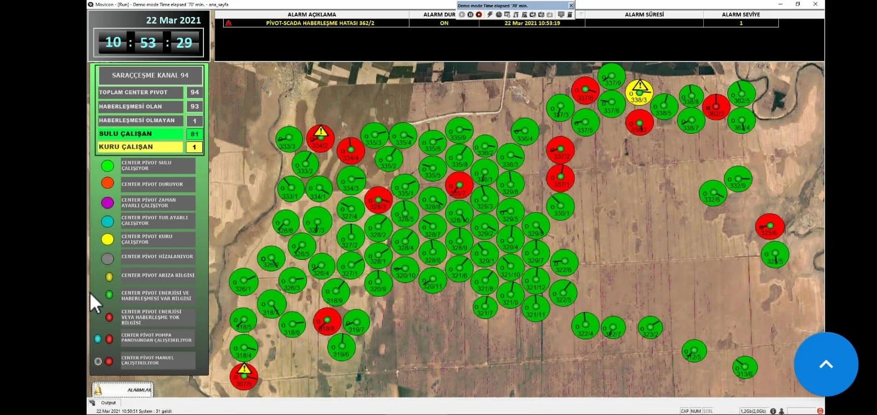Select red pivot 307/5 with warning sign
Screen dimensions: 877x415
coord(243,376)
